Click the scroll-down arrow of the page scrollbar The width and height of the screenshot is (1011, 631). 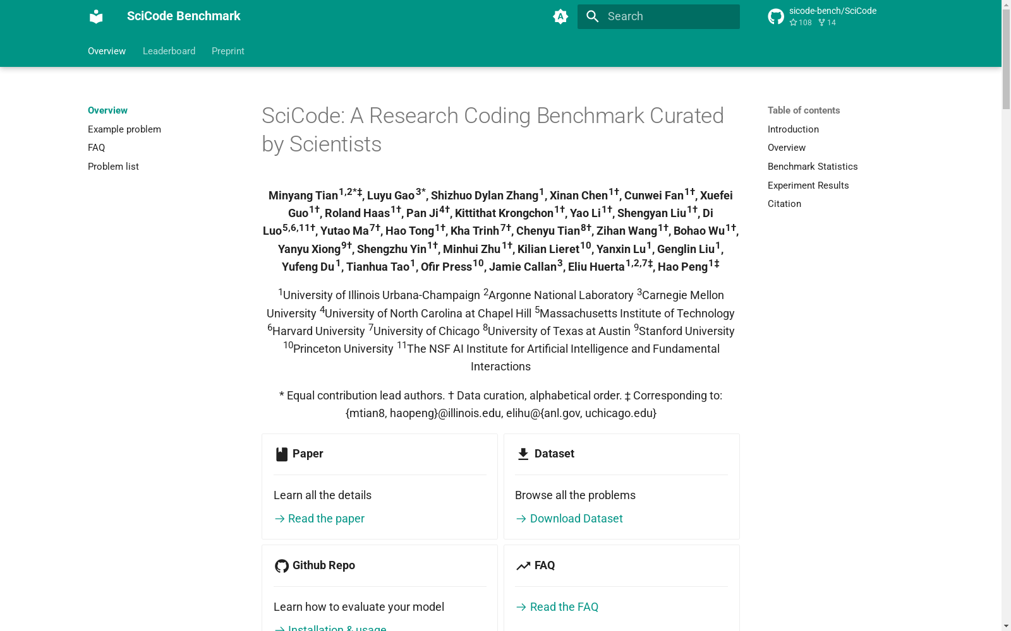tap(1006, 626)
